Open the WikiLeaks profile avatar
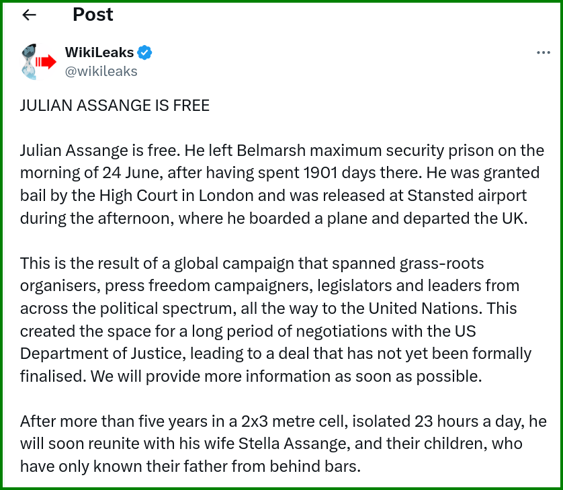The height and width of the screenshot is (490, 563). coord(38,61)
